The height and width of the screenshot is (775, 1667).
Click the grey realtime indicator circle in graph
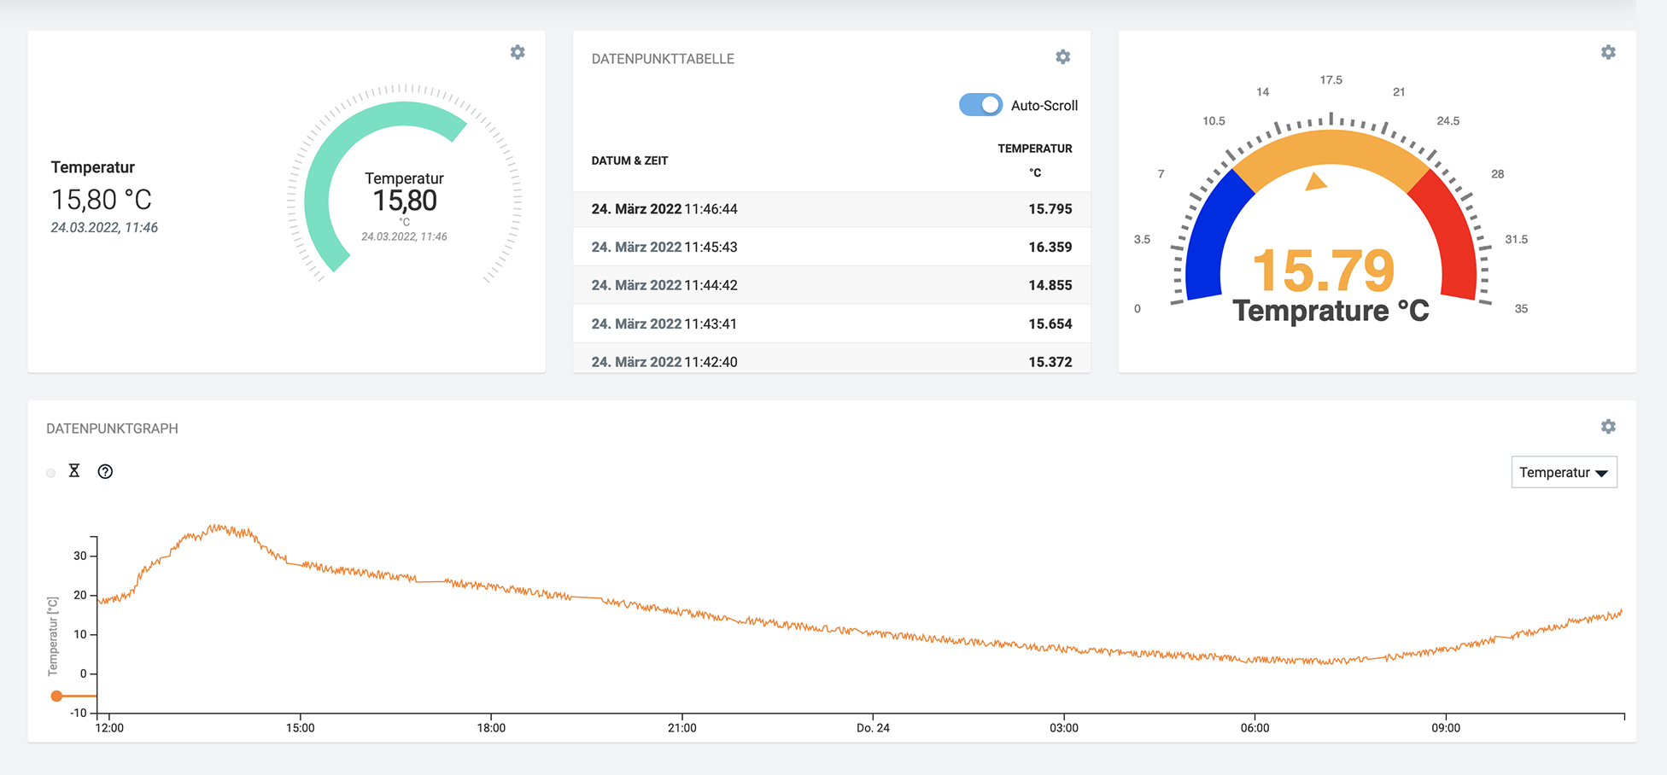51,473
